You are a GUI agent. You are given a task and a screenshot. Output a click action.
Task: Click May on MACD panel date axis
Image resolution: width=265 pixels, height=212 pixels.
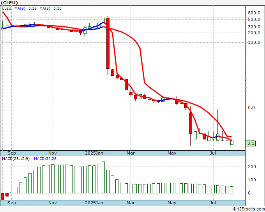tap(172, 203)
